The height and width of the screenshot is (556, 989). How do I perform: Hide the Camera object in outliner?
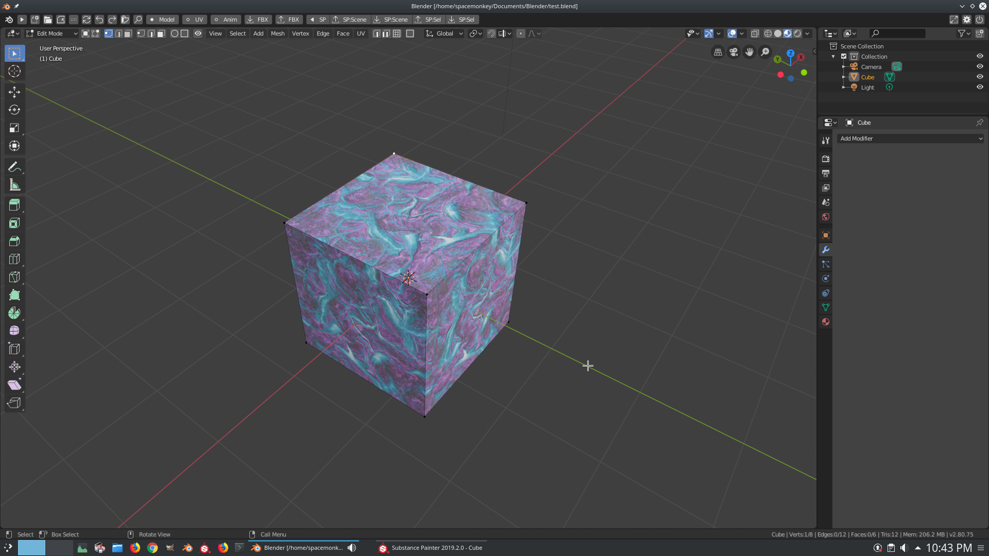pos(980,66)
